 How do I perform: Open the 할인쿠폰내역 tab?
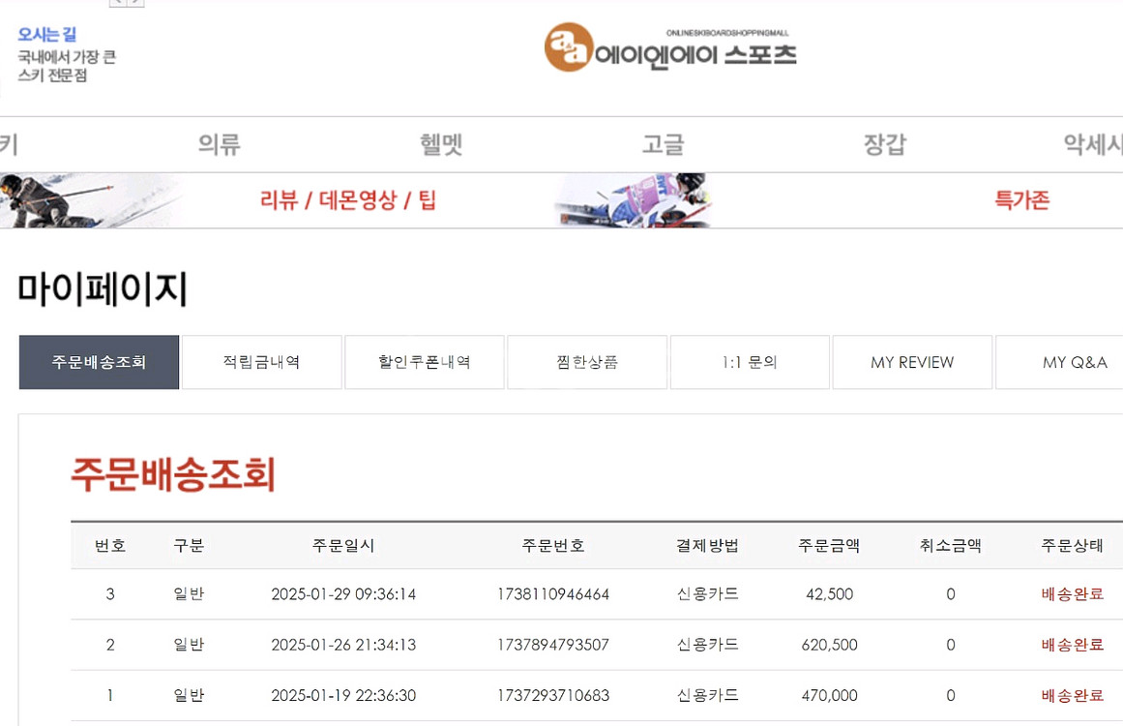pos(424,361)
